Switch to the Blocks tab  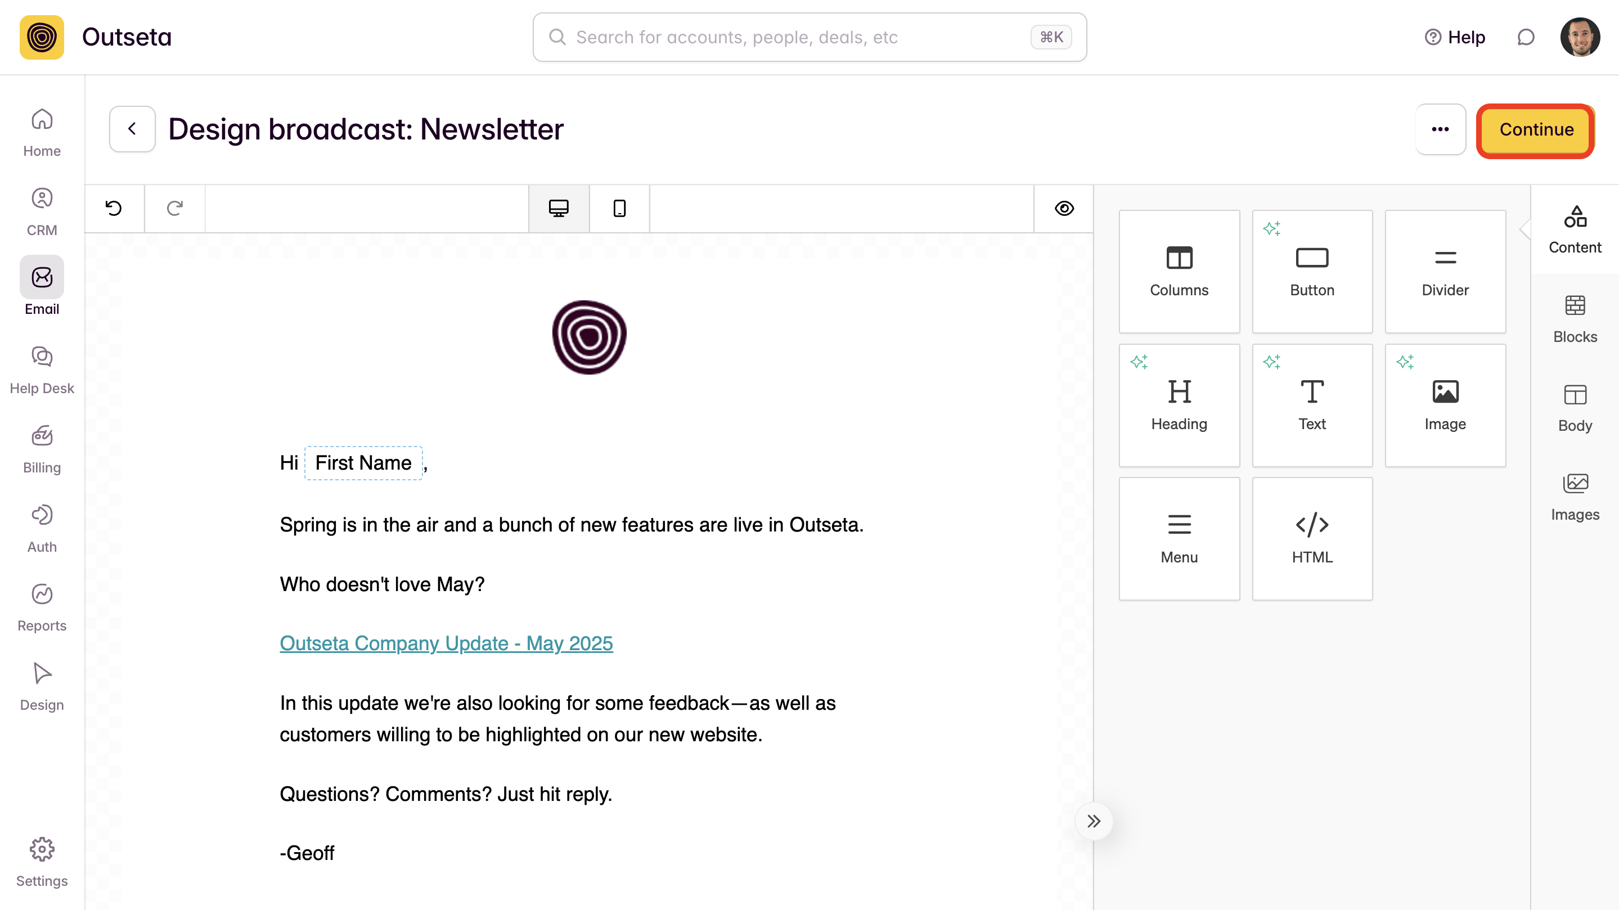pyautogui.click(x=1575, y=319)
